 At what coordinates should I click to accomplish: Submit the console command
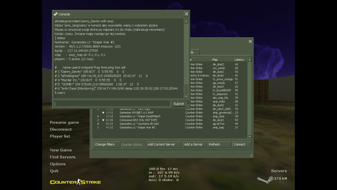click(180, 104)
